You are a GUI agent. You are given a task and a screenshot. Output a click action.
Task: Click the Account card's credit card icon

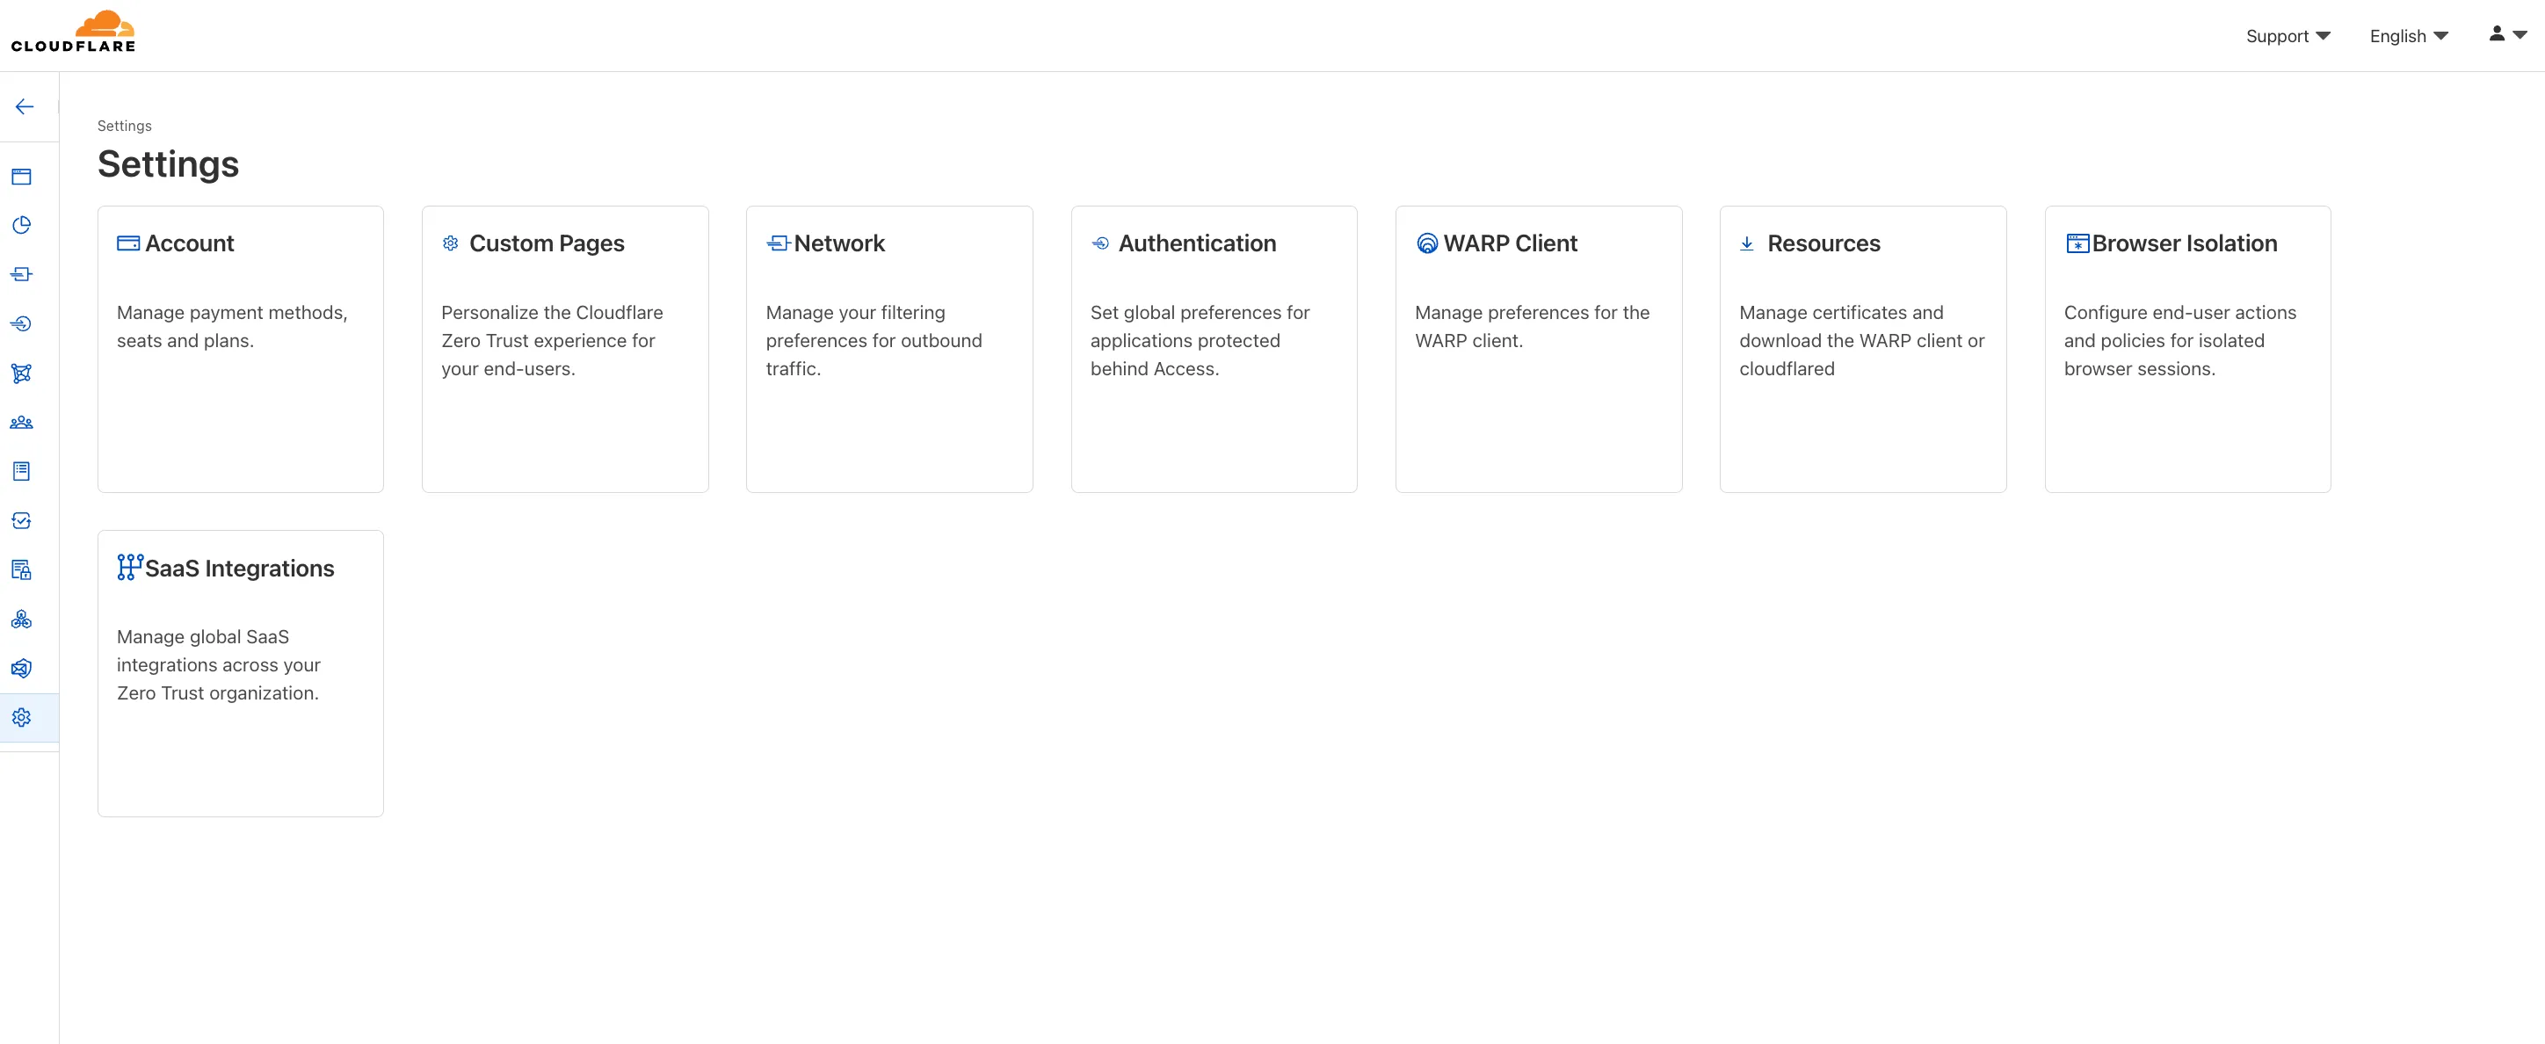click(x=128, y=243)
